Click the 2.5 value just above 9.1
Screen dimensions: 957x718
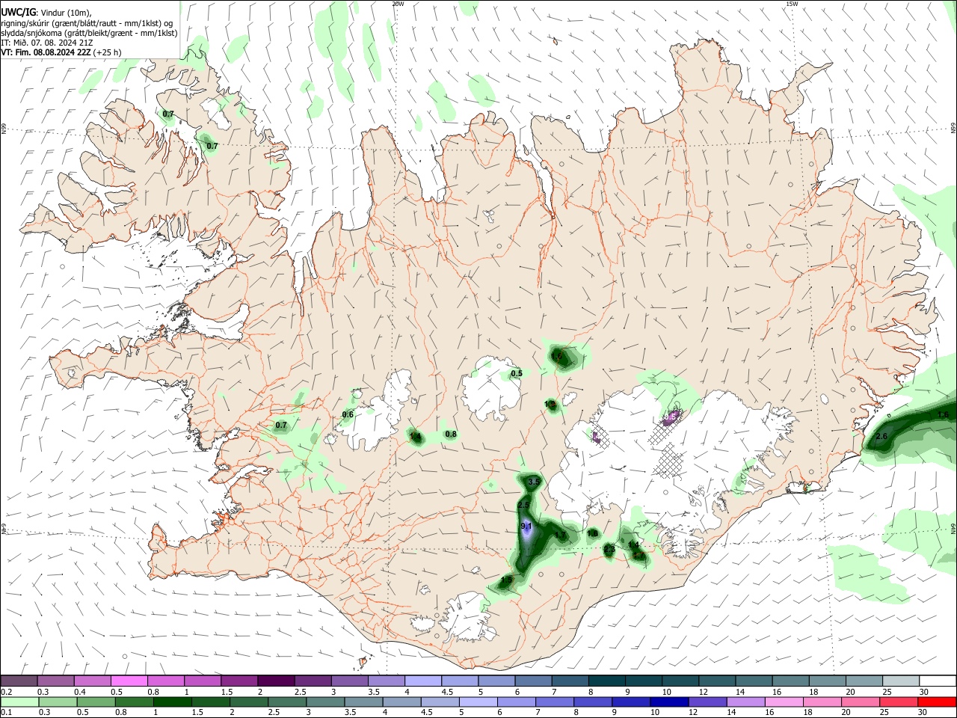[523, 506]
